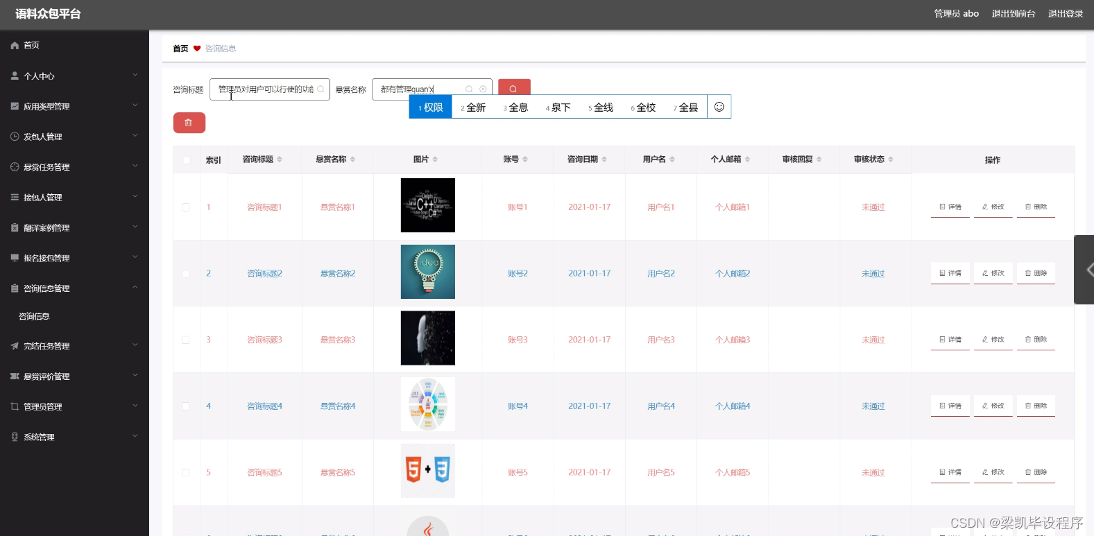Click the 发包人管理 clock icon
The width and height of the screenshot is (1094, 536).
[15, 137]
